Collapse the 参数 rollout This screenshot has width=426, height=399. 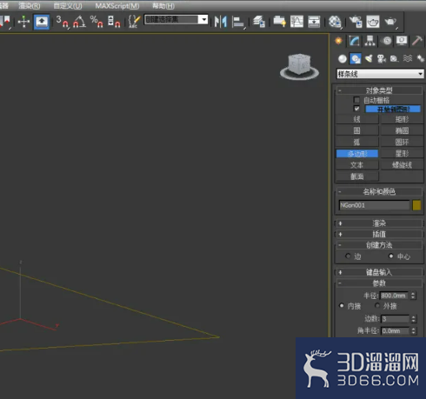pyautogui.click(x=379, y=283)
